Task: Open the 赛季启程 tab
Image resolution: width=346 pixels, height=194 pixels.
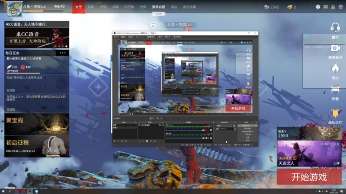Action: click(x=158, y=7)
